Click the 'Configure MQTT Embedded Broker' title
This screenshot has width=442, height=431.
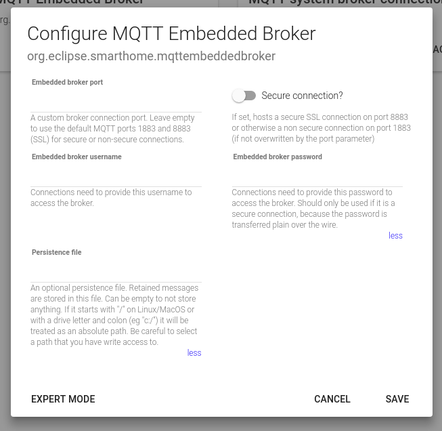[x=171, y=33]
